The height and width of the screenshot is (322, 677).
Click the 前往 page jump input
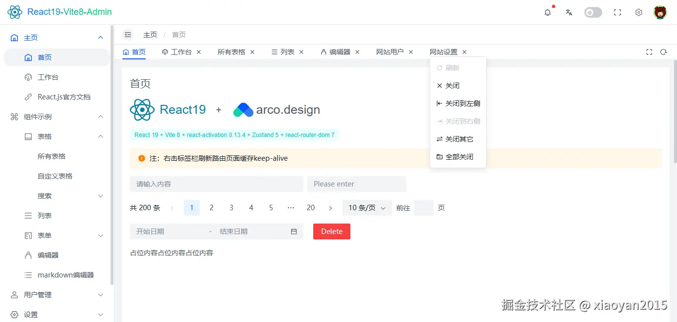424,208
